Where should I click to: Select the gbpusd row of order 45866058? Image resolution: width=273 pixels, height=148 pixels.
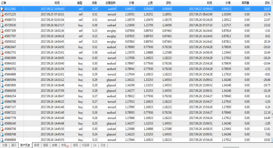point(136,91)
